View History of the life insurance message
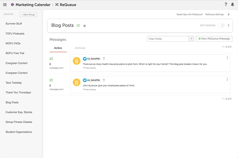 pos(90,89)
